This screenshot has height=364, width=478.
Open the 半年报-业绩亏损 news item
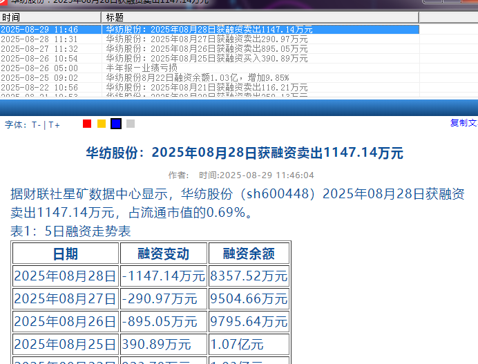coord(142,68)
